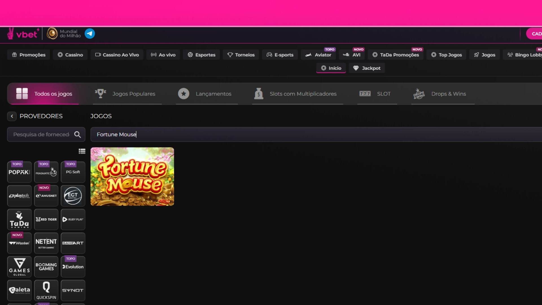542x305 pixels.
Task: Select the Caleta provider tile
Action: 19,291
